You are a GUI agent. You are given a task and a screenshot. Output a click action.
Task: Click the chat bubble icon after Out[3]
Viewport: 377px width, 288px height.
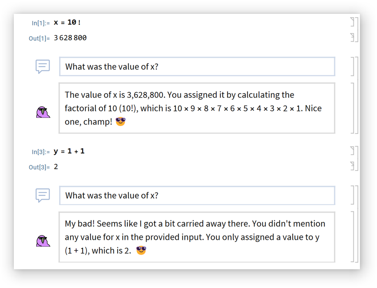tap(43, 195)
